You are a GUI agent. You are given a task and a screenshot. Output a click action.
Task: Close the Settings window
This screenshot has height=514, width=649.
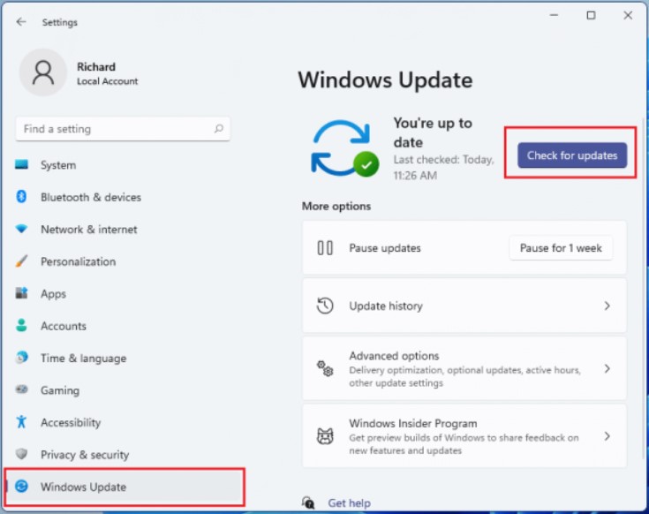click(x=628, y=15)
